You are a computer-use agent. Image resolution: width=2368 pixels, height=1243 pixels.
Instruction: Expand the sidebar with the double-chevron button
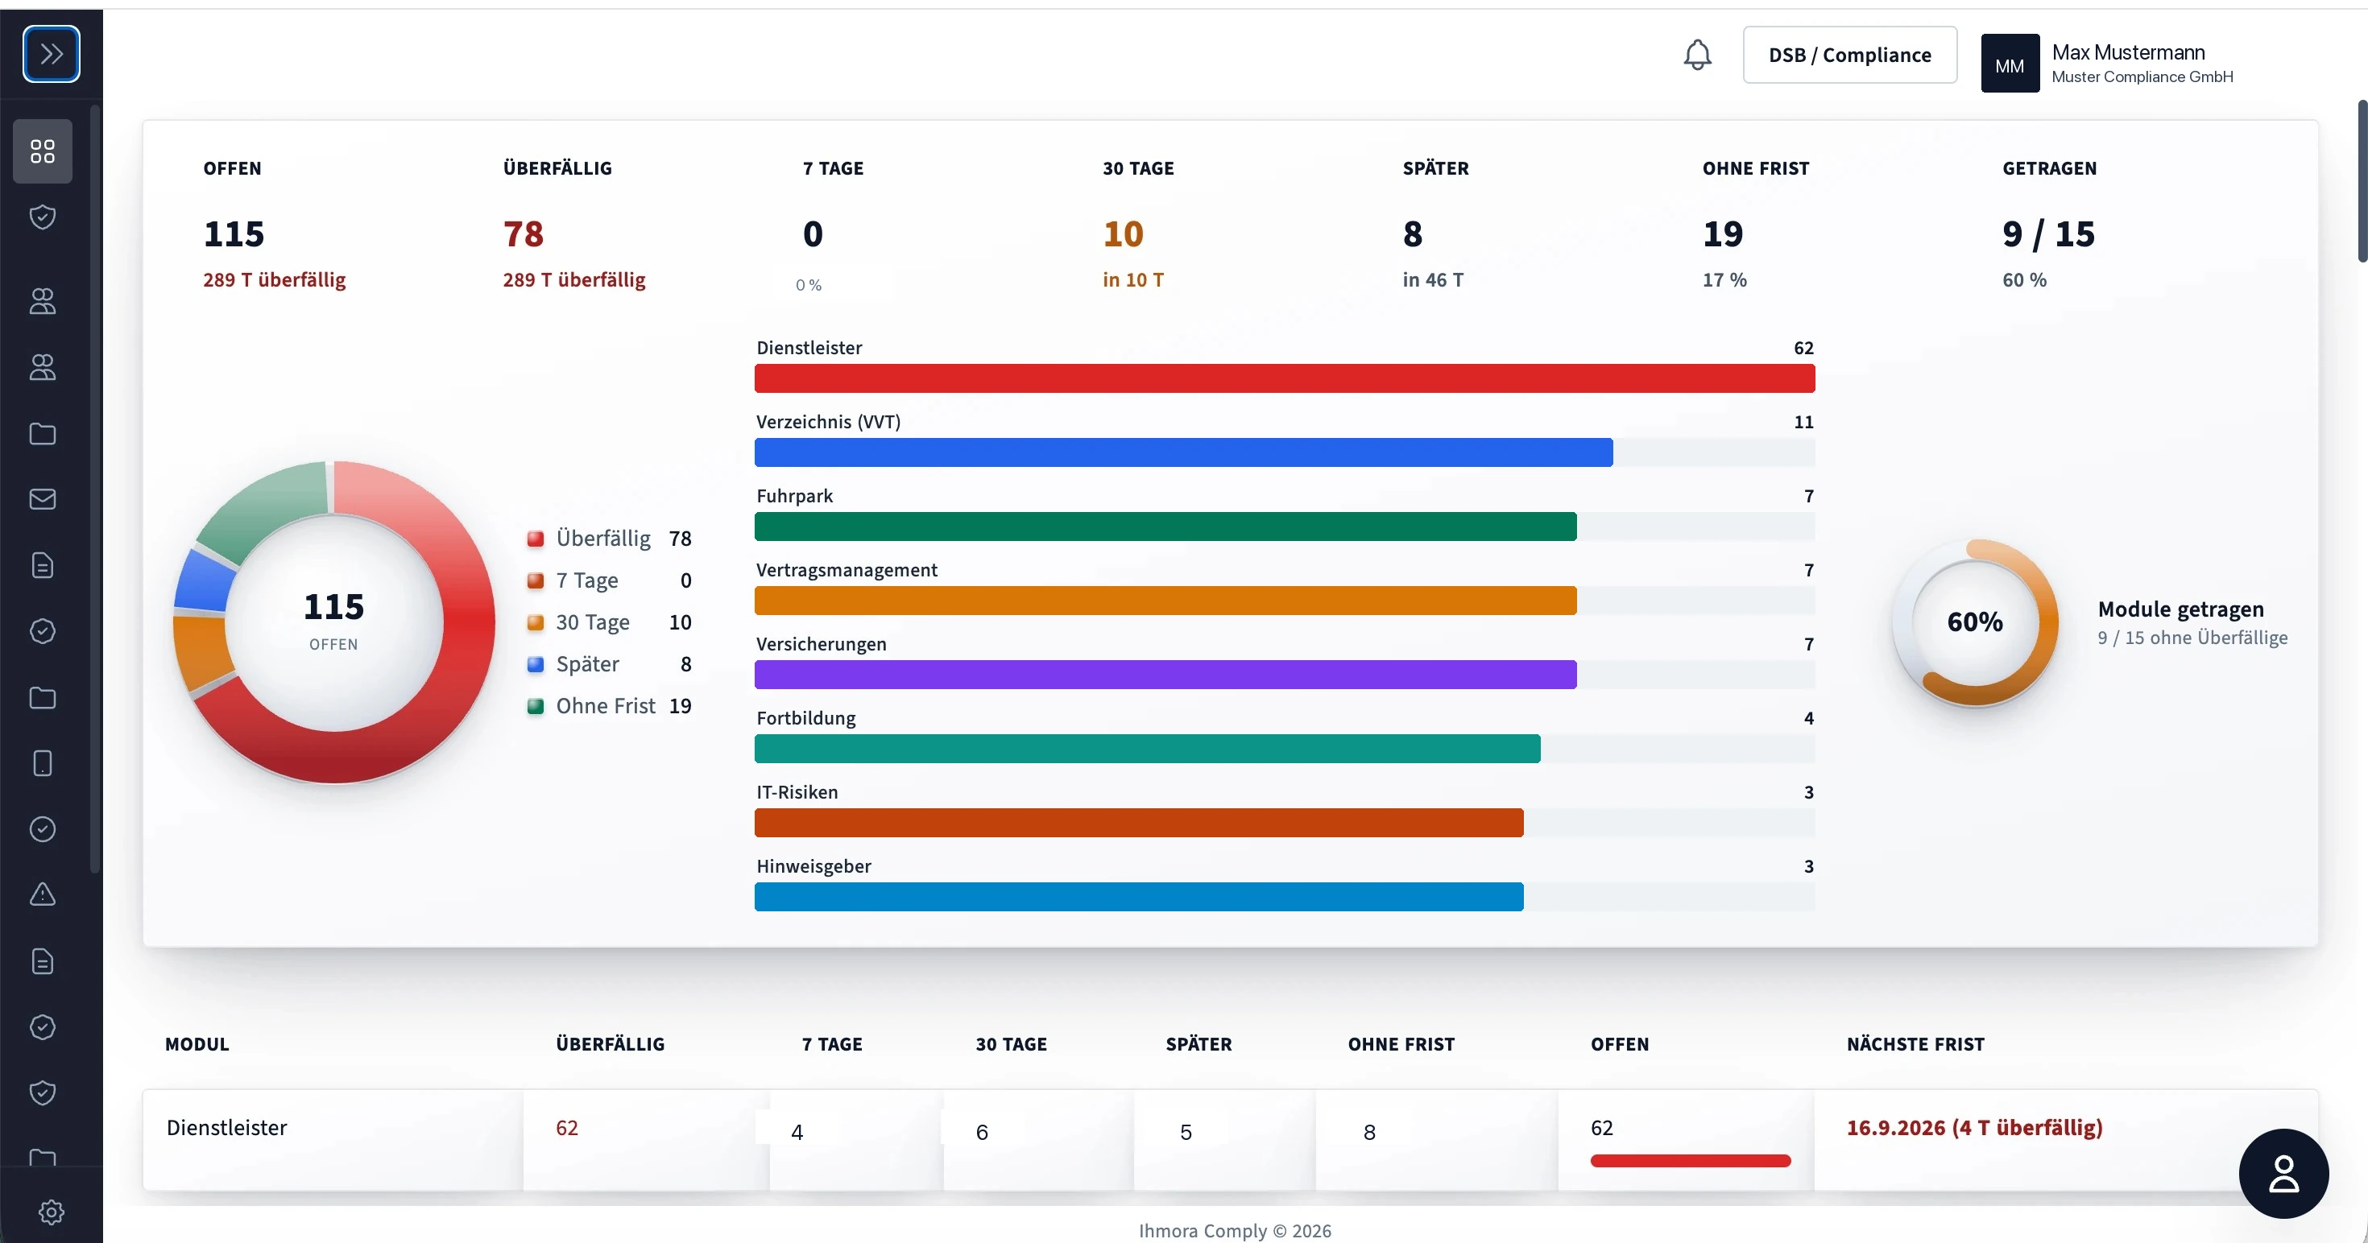[52, 53]
